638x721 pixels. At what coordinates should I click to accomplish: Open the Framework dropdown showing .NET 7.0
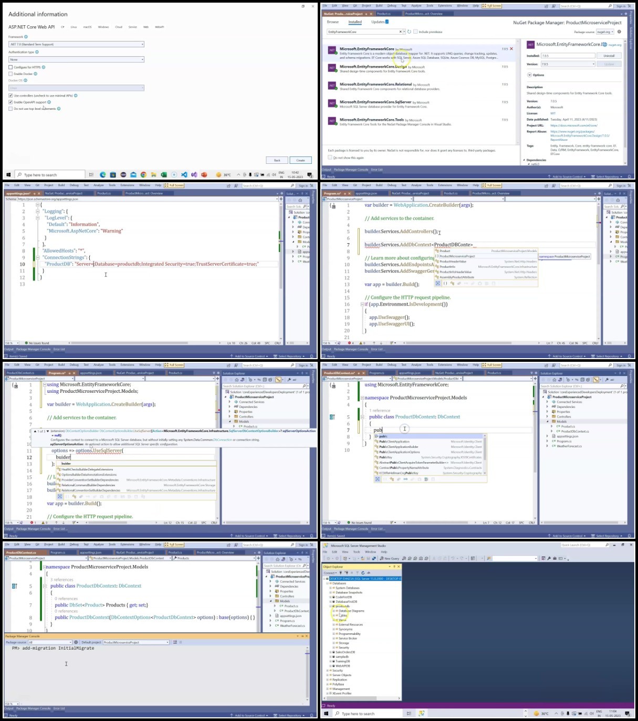pyautogui.click(x=76, y=44)
